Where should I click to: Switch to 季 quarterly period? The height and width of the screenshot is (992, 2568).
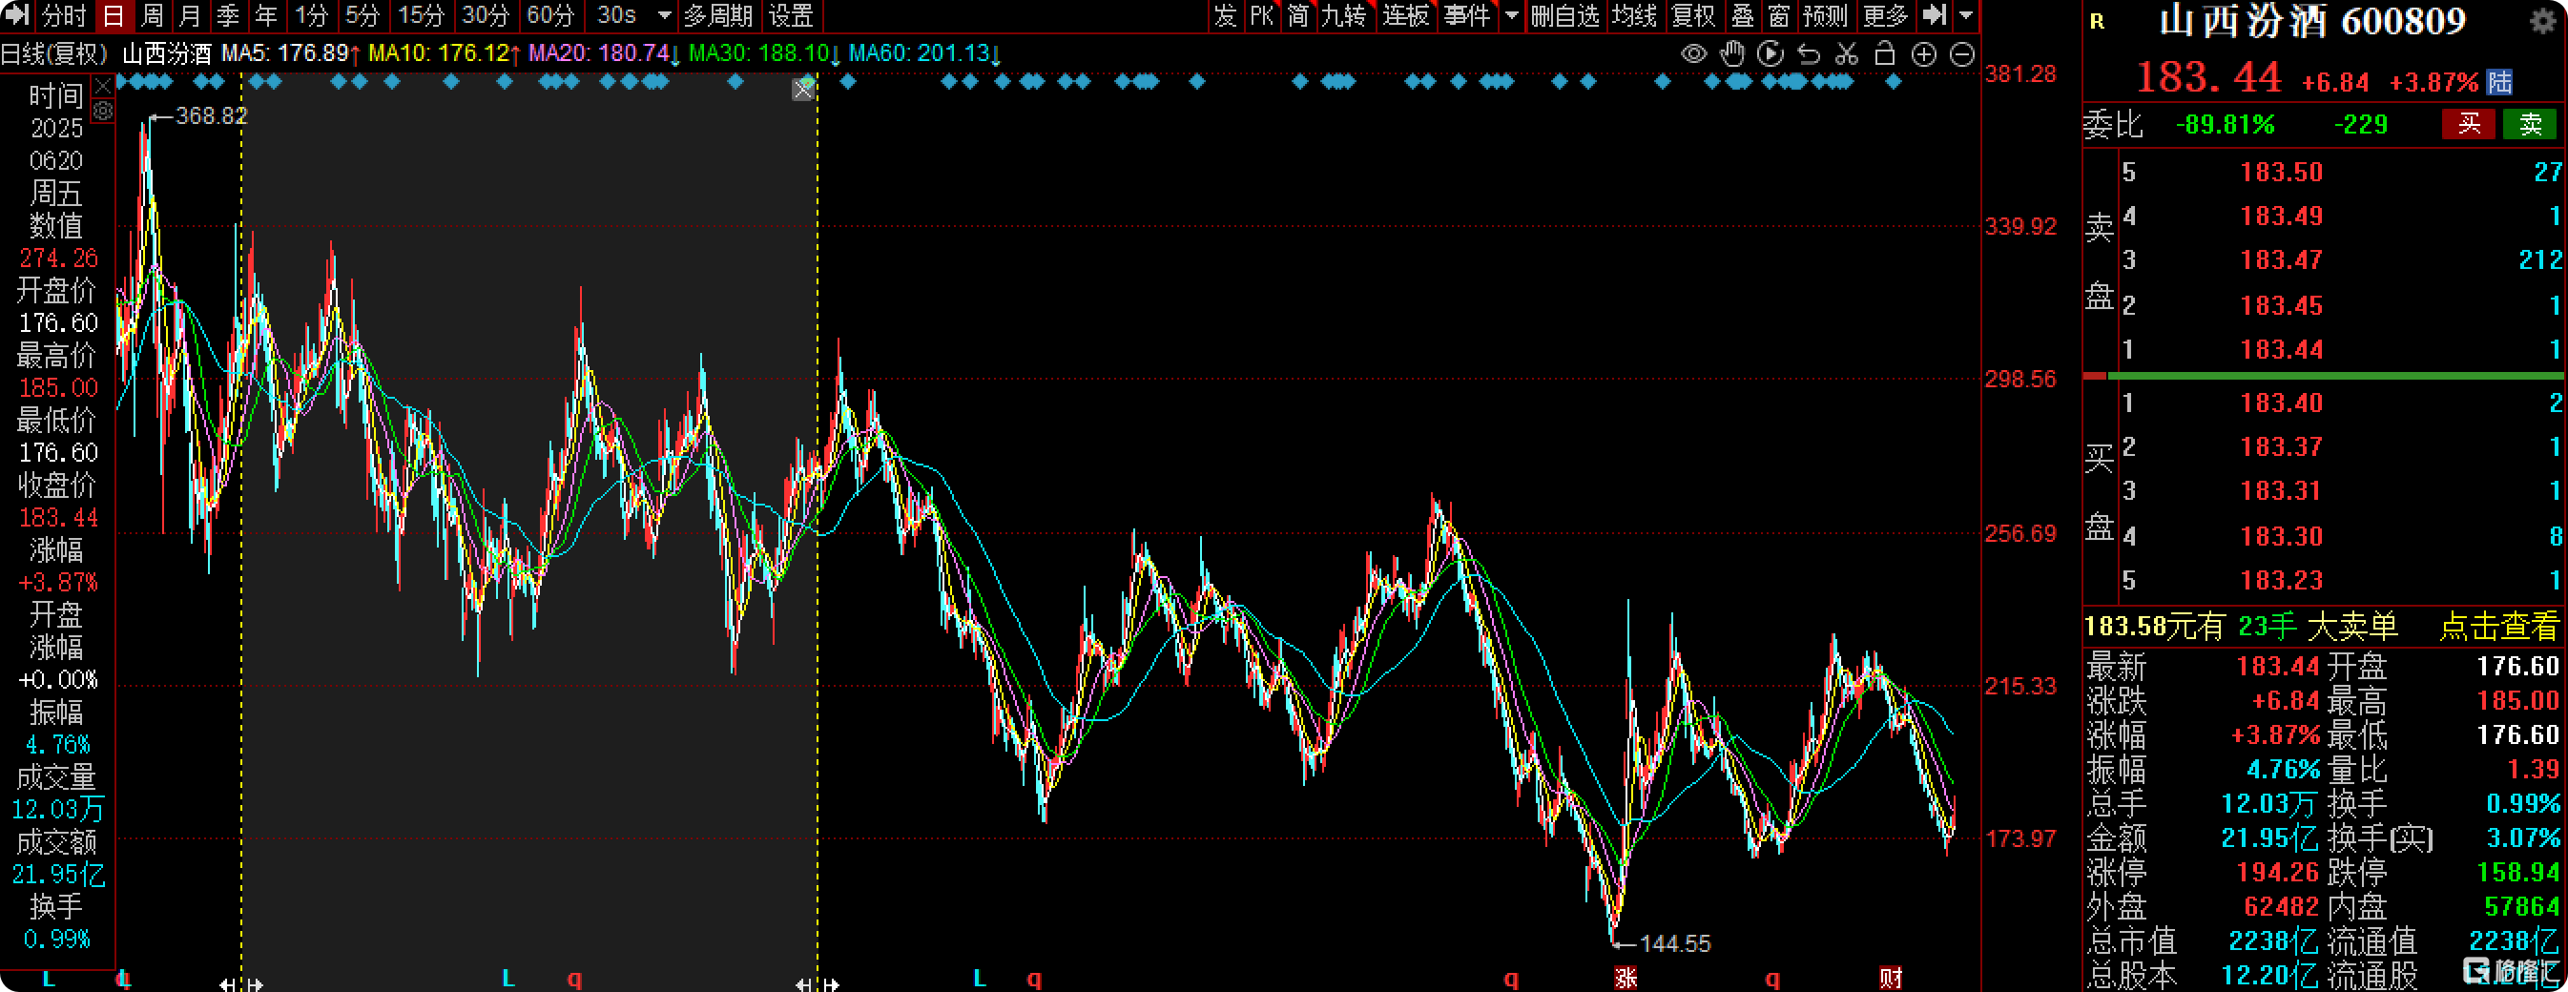(x=227, y=15)
